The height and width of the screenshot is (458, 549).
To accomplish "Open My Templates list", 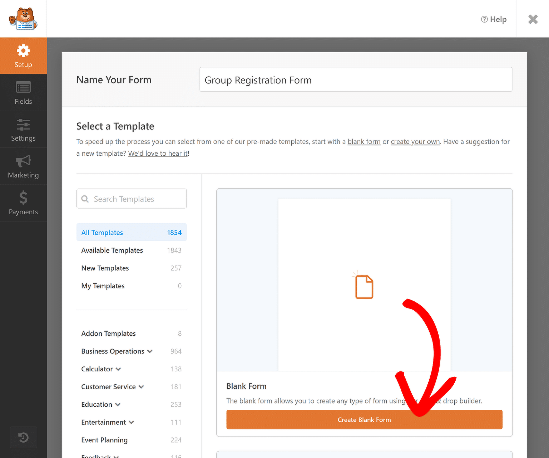I will [103, 286].
